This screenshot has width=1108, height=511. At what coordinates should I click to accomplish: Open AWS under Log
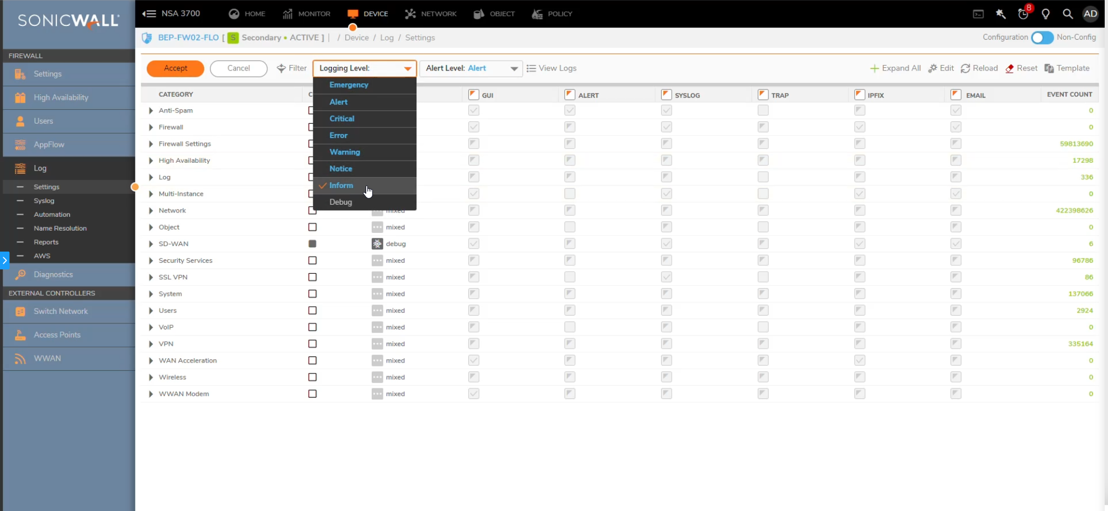(x=69, y=256)
